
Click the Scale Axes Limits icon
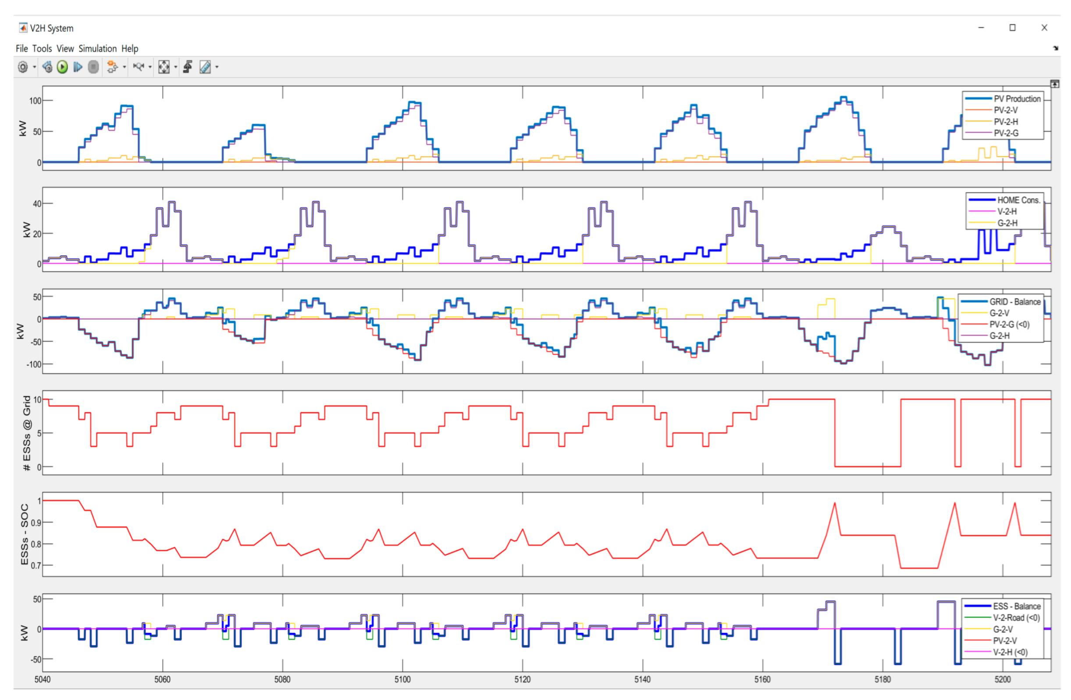click(x=164, y=67)
